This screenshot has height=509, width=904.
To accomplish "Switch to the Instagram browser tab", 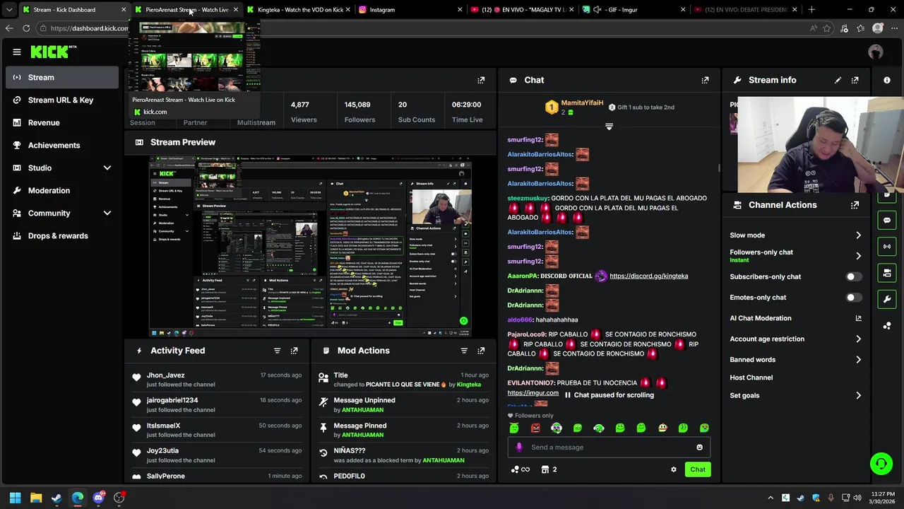I will (404, 10).
